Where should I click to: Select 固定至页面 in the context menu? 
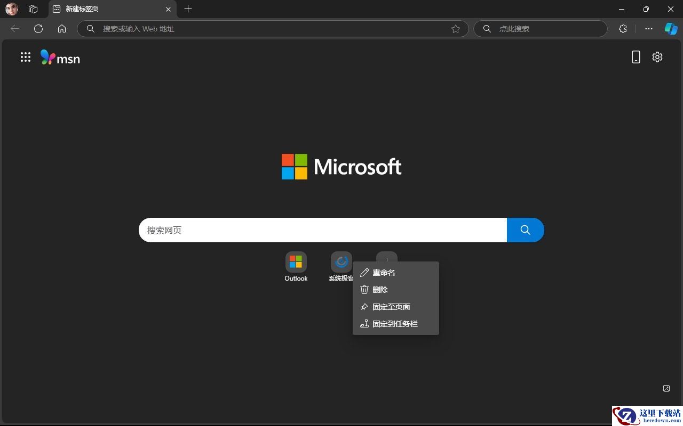coord(396,307)
